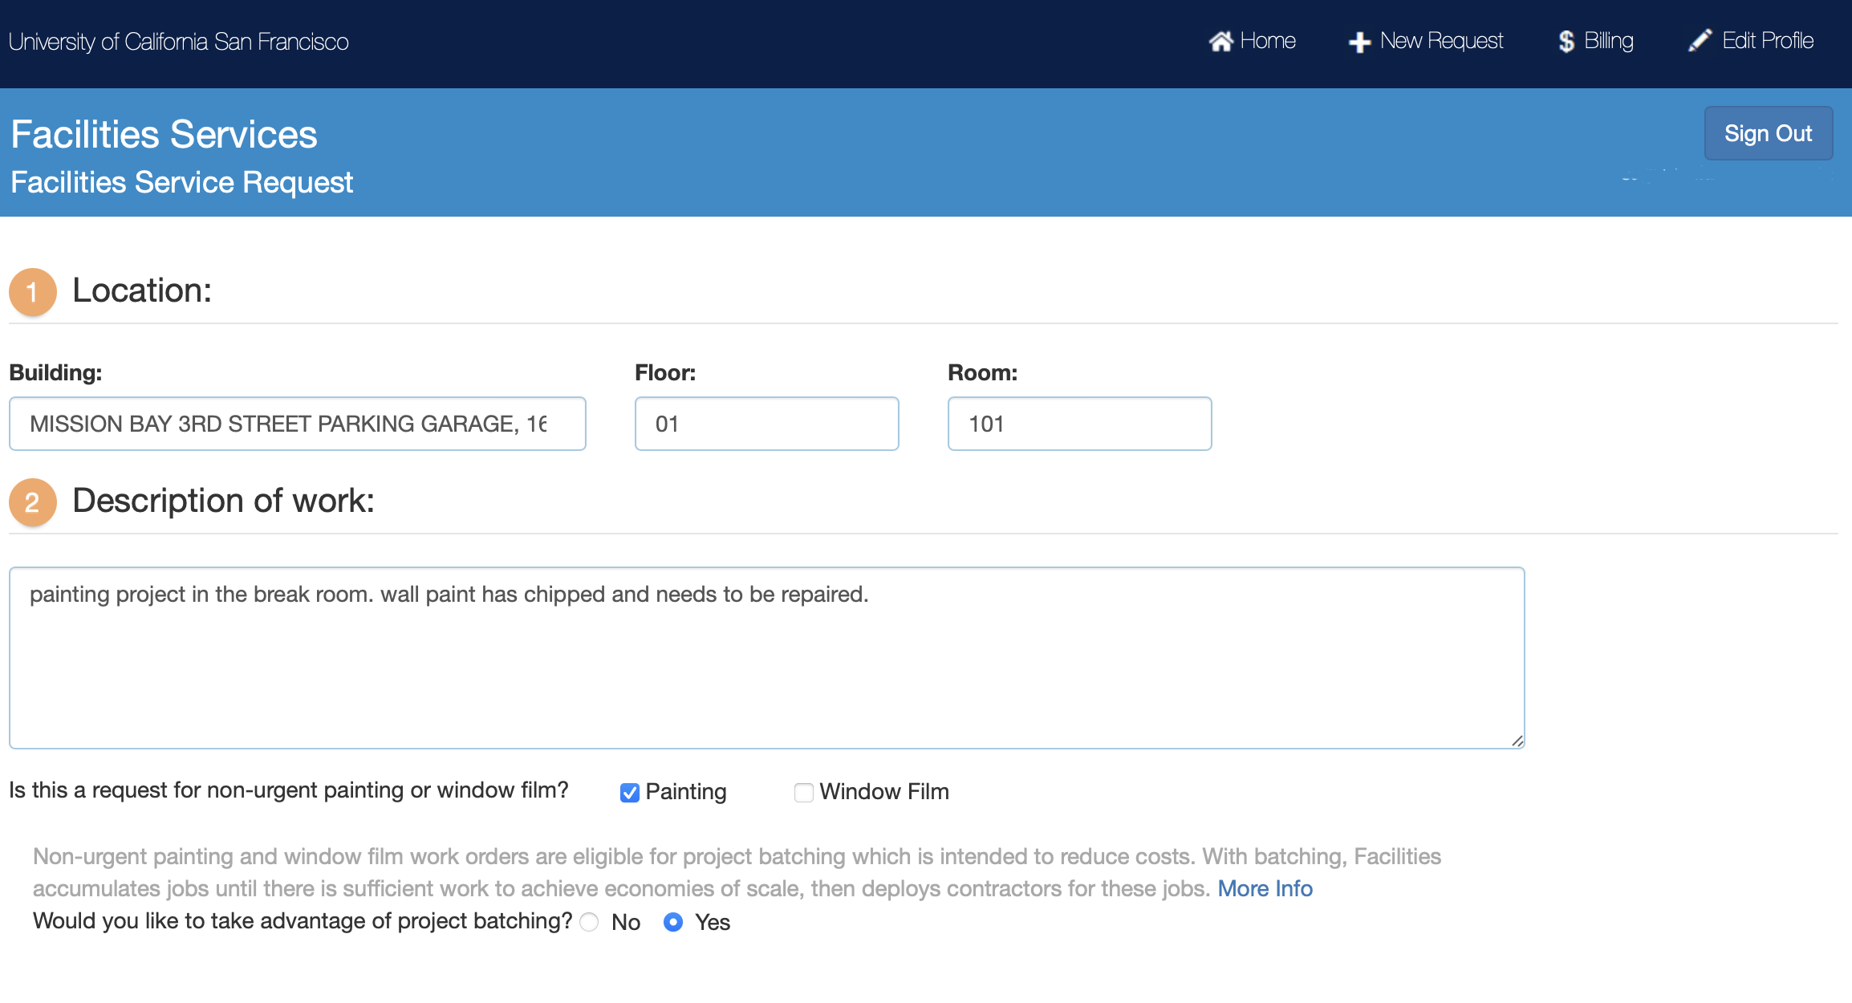Viewport: 1852px width, 1003px height.
Task: Click the Room: label
Action: [982, 372]
